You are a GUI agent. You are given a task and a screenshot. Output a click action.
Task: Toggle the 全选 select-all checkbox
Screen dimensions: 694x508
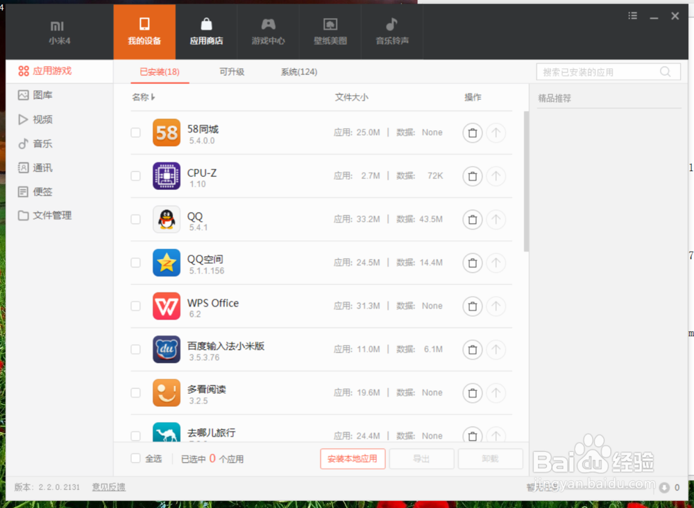point(136,459)
